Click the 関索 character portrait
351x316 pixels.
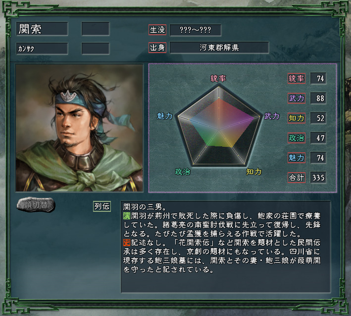pos(79,128)
